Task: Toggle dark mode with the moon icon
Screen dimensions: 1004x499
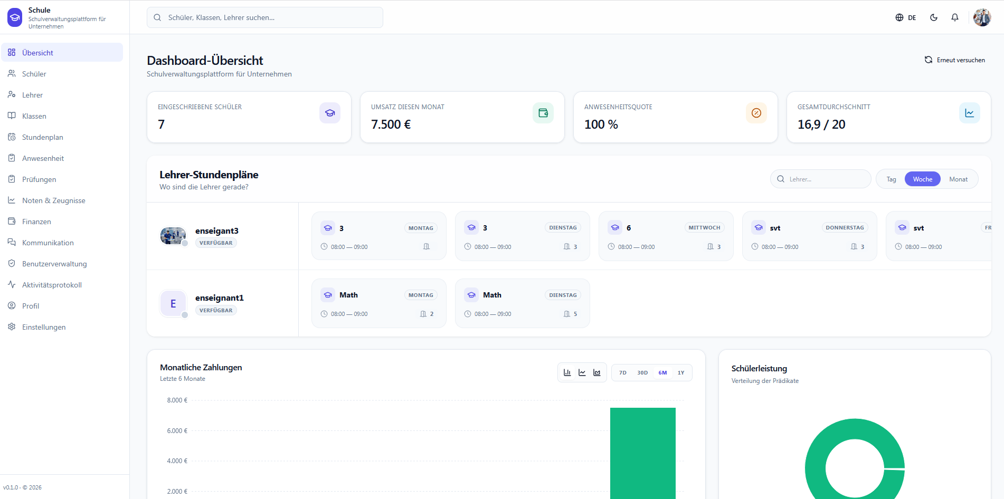Action: pyautogui.click(x=934, y=17)
